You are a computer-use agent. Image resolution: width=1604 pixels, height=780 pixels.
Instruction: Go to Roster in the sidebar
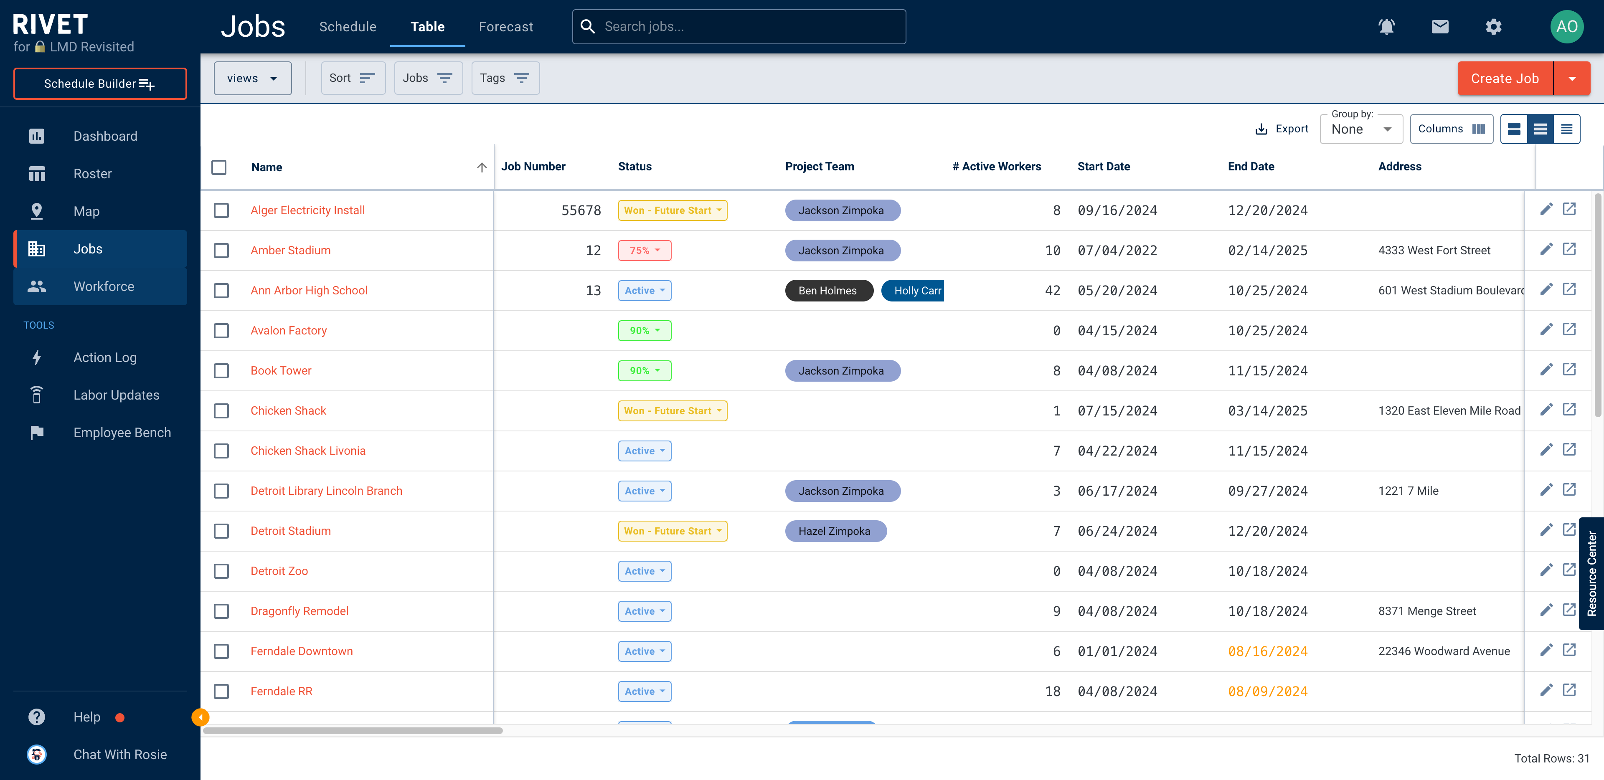click(100, 174)
